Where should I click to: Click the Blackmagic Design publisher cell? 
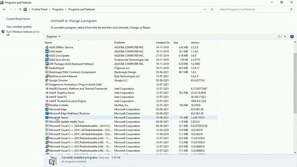pos(125,72)
